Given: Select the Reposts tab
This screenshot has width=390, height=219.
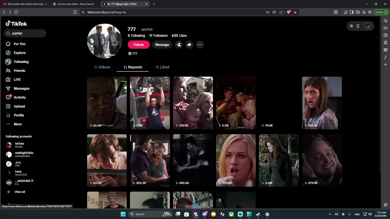Looking at the screenshot, I should click(x=133, y=67).
